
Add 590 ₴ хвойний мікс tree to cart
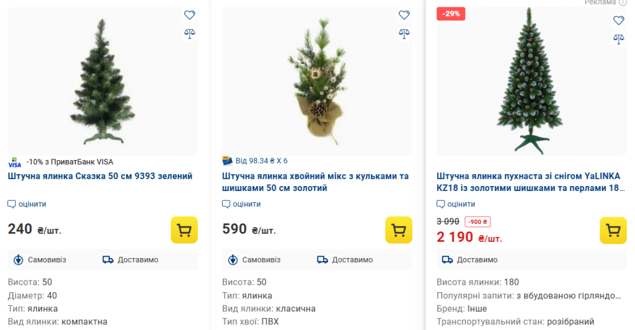pyautogui.click(x=399, y=230)
